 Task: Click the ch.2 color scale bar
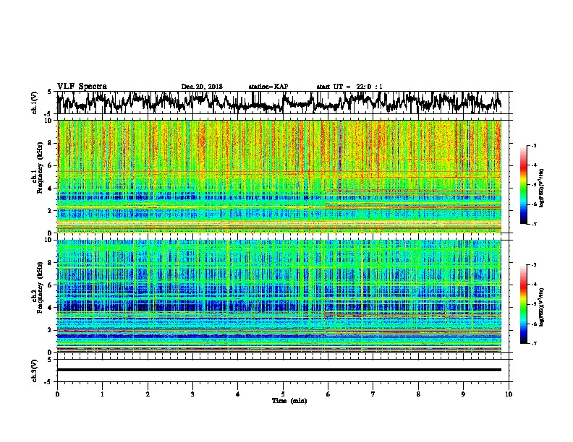523,304
